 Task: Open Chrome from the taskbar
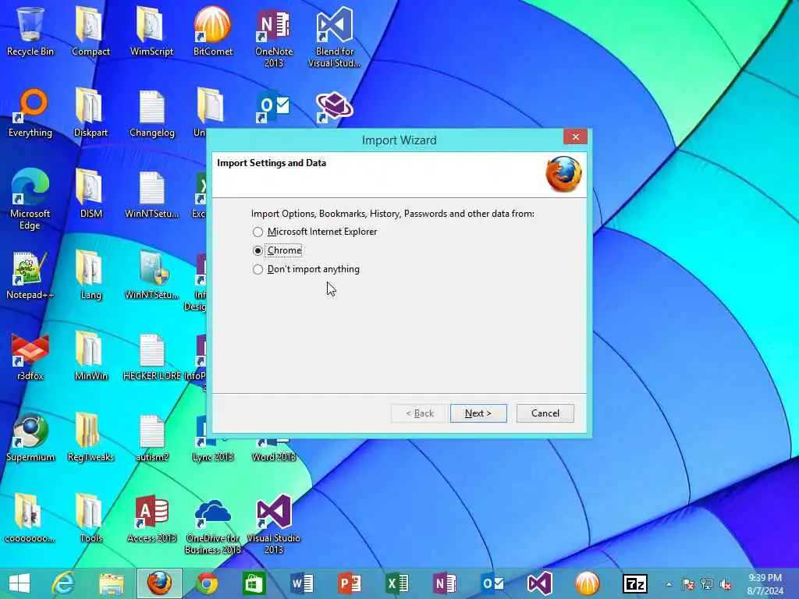point(207,583)
